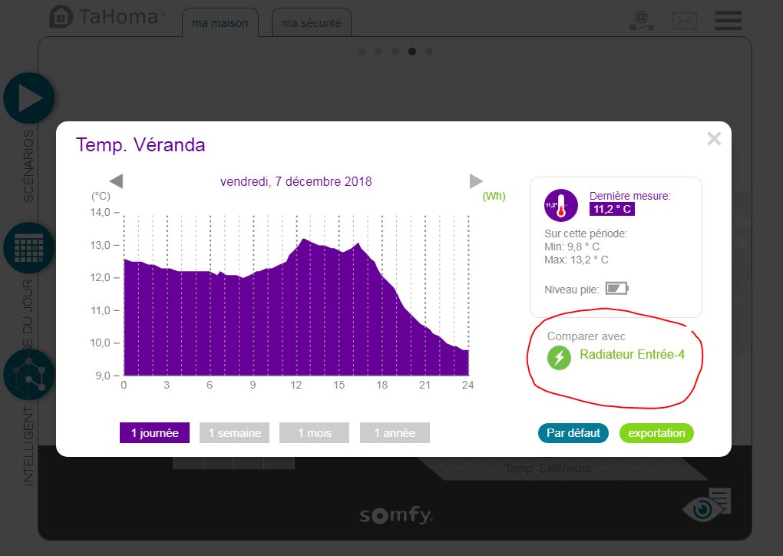Switch graph to 1 mois
This screenshot has width=783, height=556.
coord(314,433)
